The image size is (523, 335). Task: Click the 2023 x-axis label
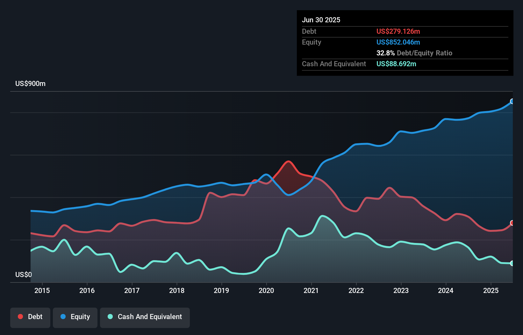point(401,290)
